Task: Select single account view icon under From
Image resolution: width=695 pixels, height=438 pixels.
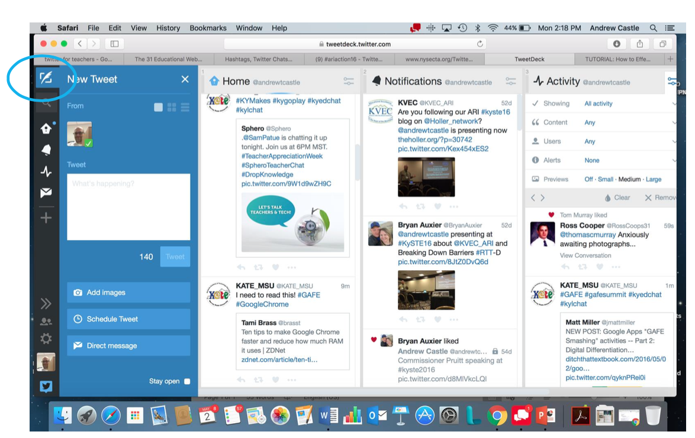Action: pyautogui.click(x=158, y=107)
